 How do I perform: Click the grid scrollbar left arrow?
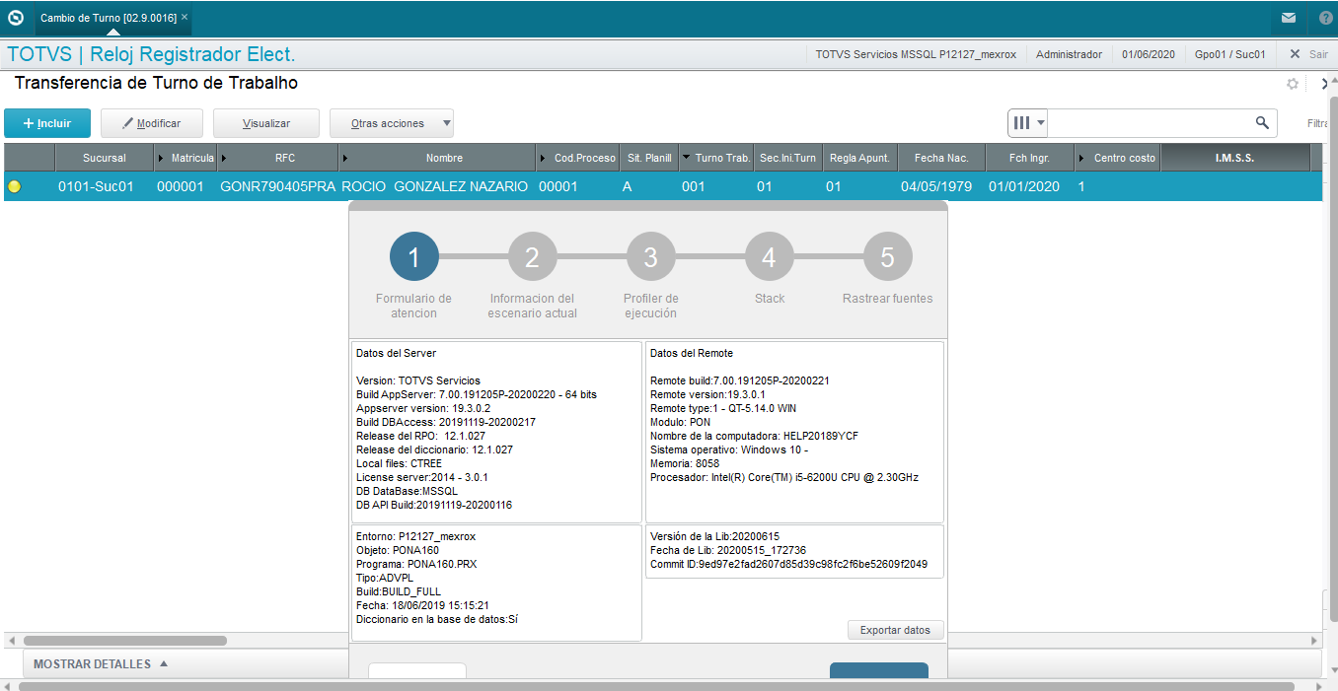tap(11, 641)
